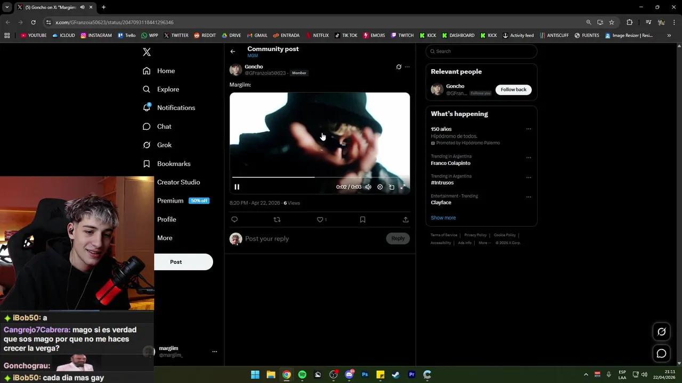Open the INSTAGRAM bookmark
This screenshot has height=383, width=682.
coord(96,36)
